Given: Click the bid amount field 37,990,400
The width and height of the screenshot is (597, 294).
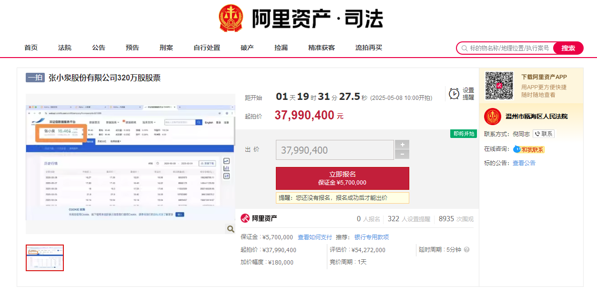Looking at the screenshot, I should coord(335,150).
